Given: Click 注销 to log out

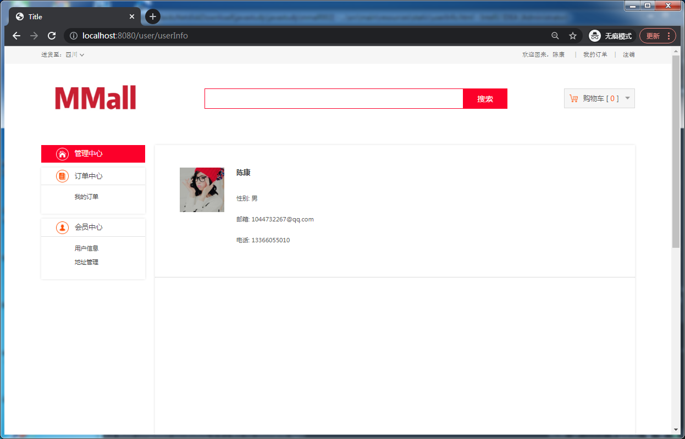Looking at the screenshot, I should tap(629, 54).
